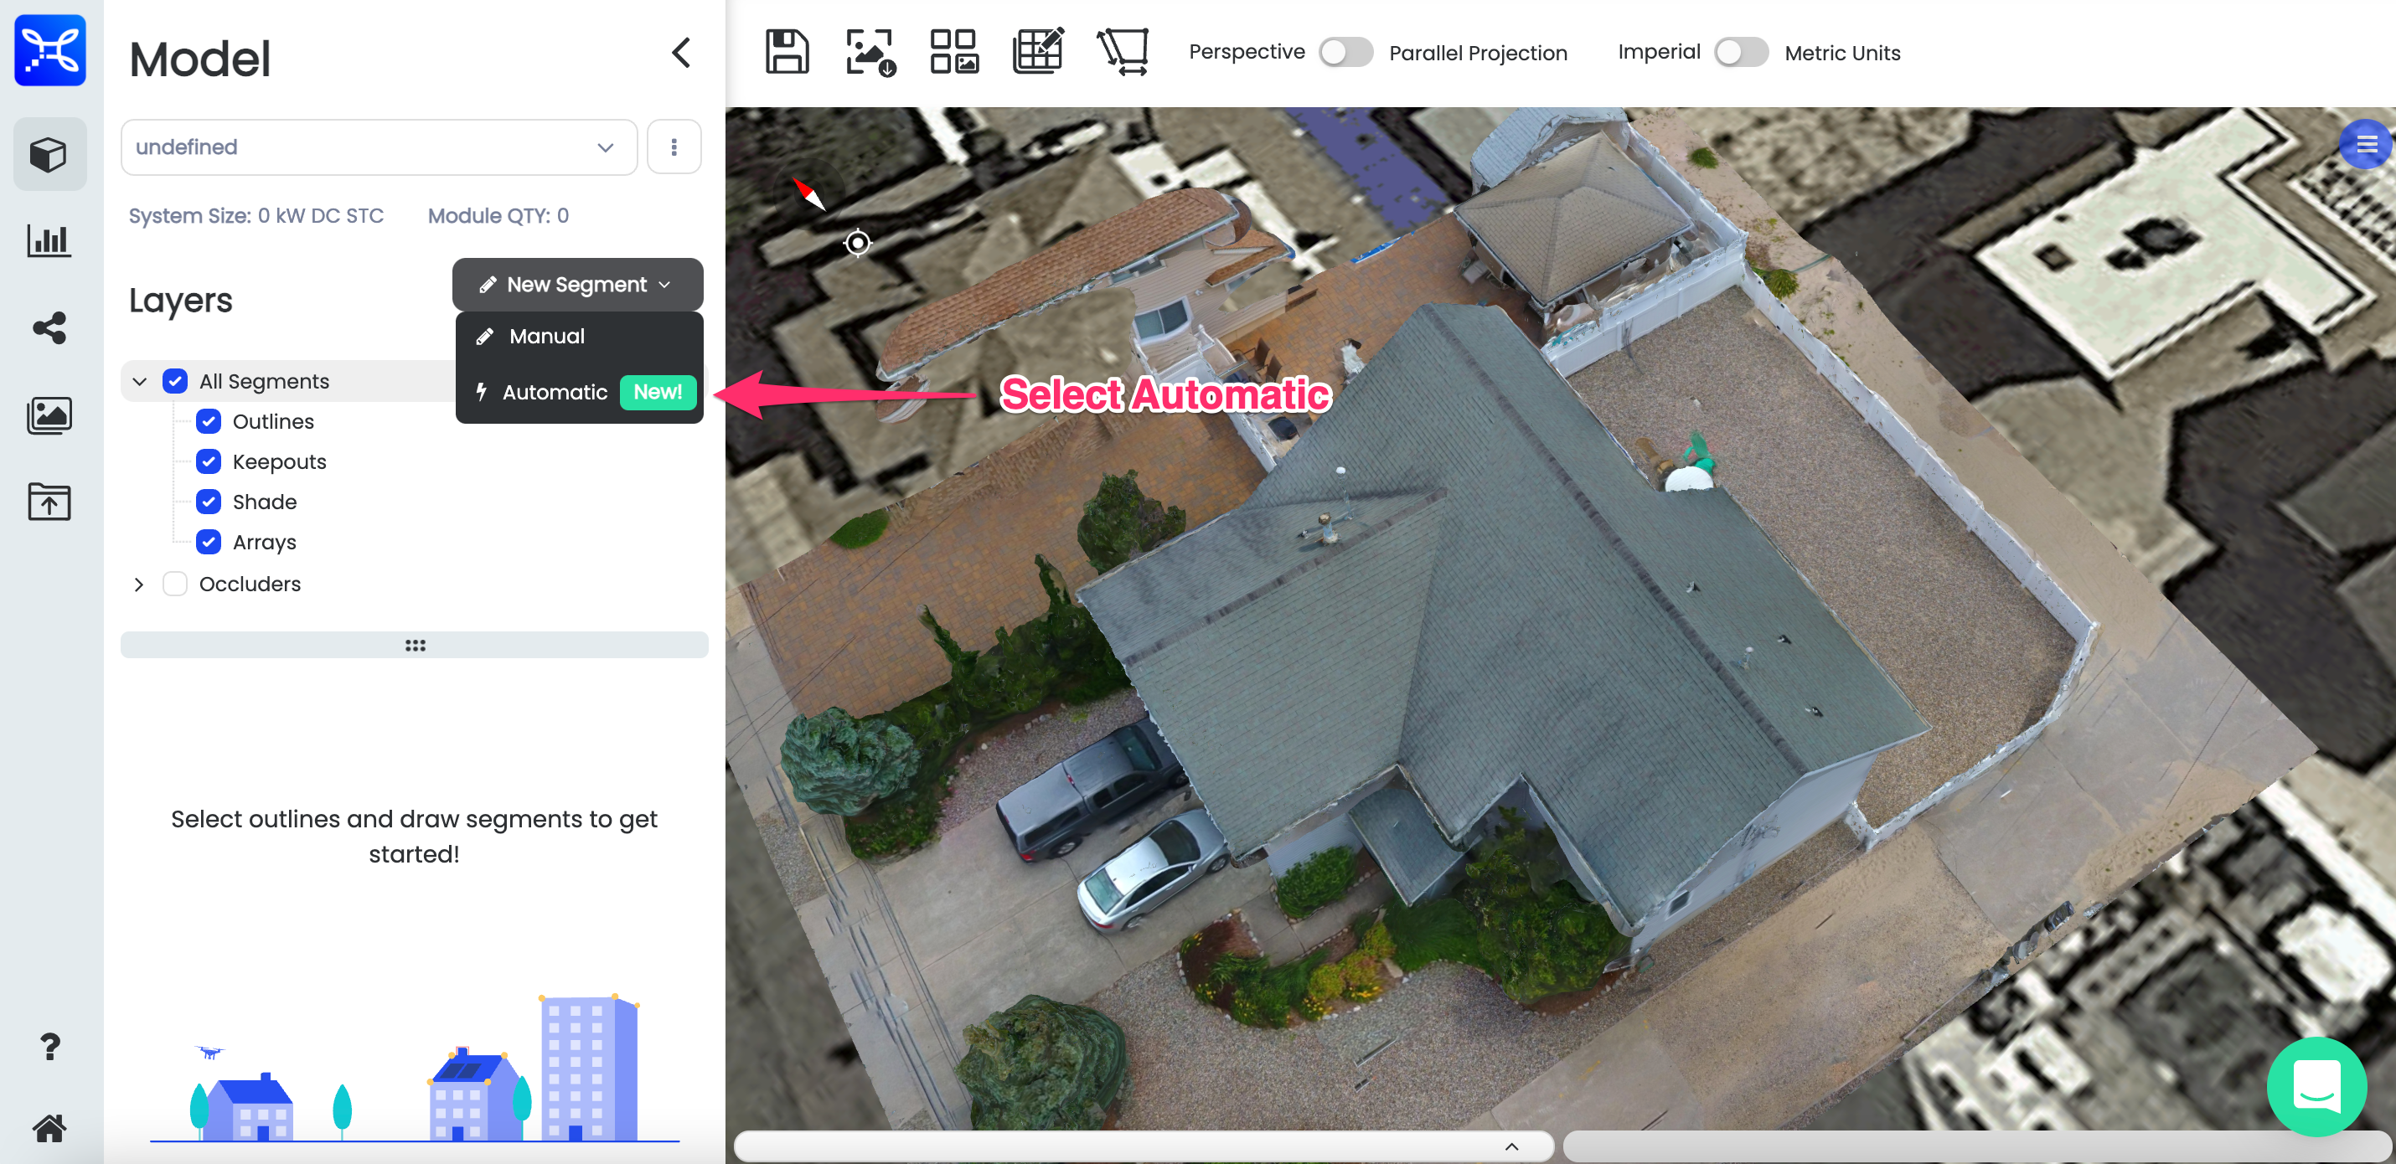Open the 3D Model cube sidebar icon
The height and width of the screenshot is (1164, 2396).
tap(49, 154)
